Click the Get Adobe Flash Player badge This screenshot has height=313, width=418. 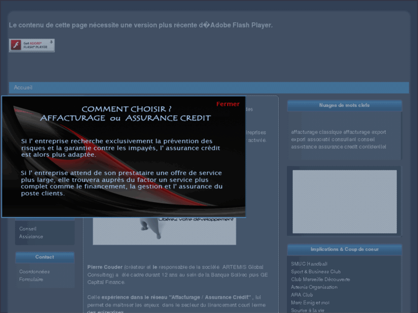pos(32,45)
